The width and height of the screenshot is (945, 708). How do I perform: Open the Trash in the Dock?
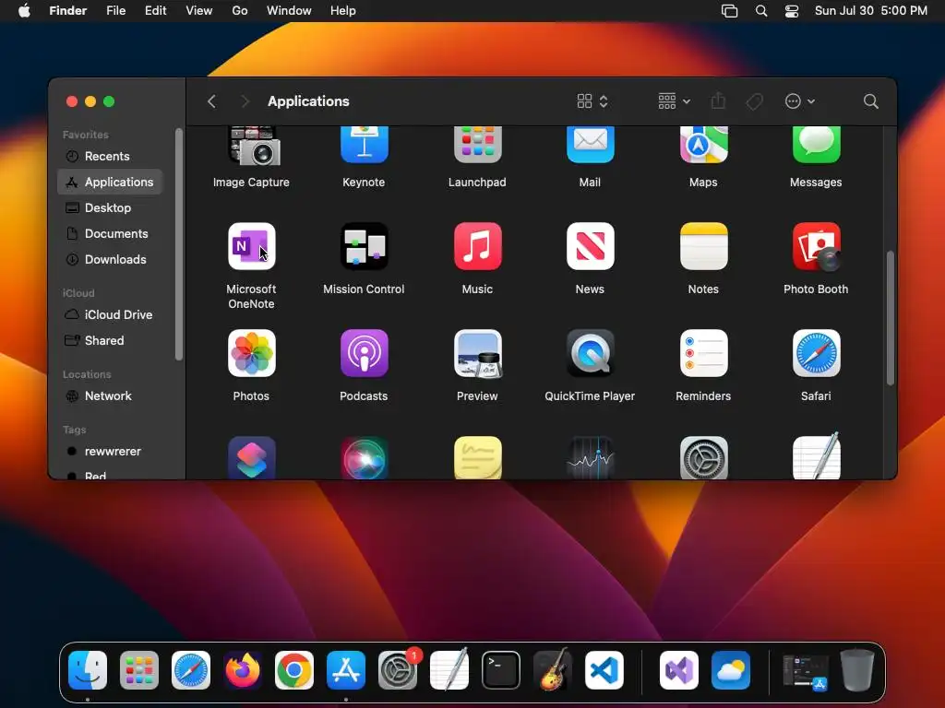tap(857, 669)
